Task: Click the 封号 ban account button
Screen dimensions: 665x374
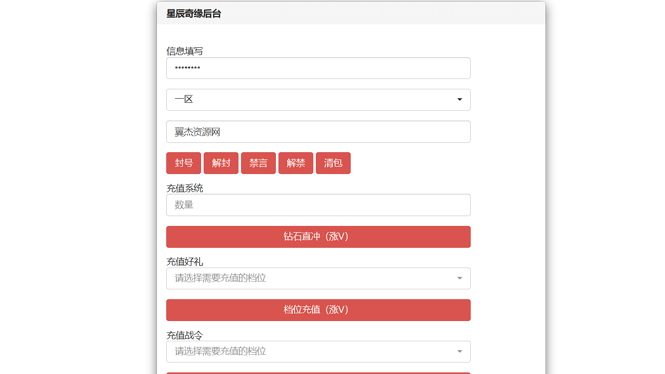Action: coord(183,163)
